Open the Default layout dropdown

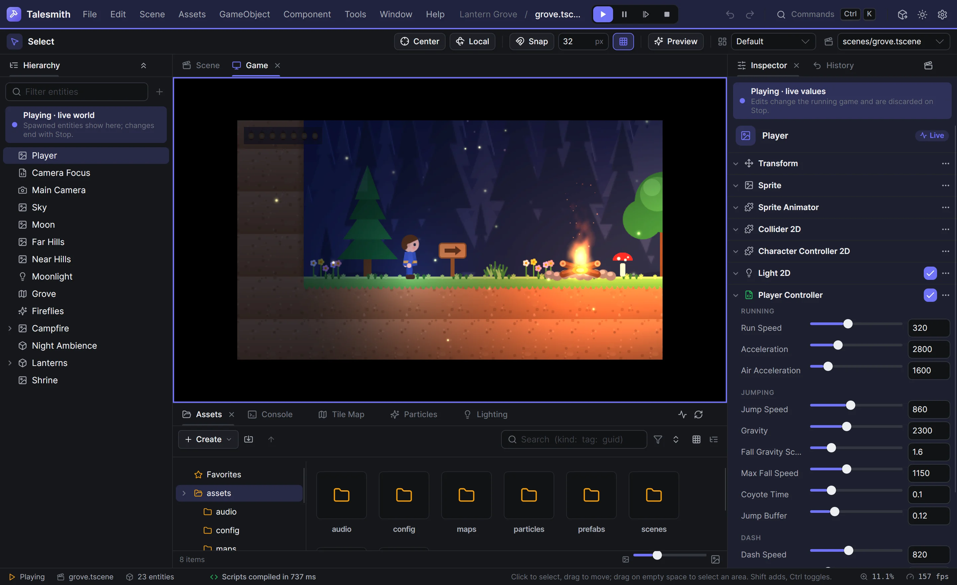coord(773,42)
